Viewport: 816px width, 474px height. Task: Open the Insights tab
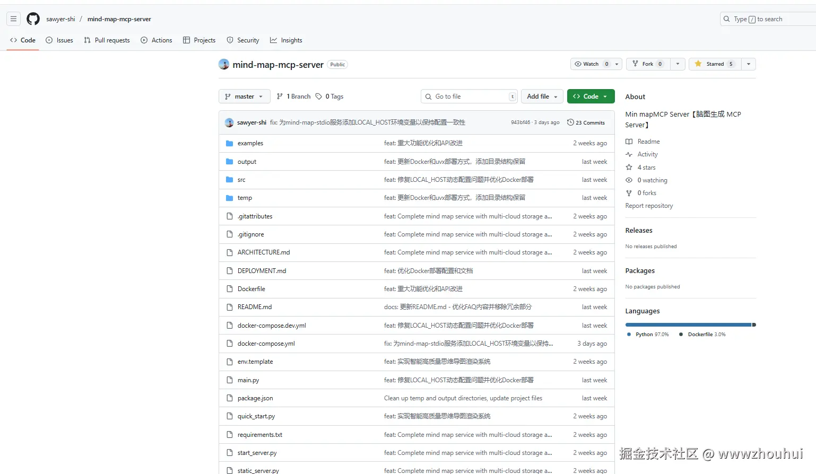pos(286,40)
